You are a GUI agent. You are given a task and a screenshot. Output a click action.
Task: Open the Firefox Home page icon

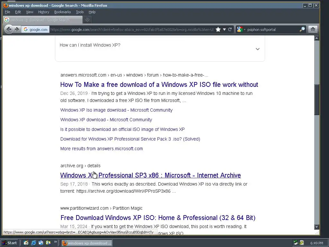coord(313,29)
